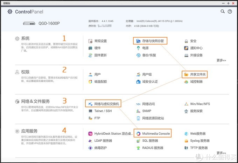
Task: Click the 权限 person category icon
Action: pos(17,72)
